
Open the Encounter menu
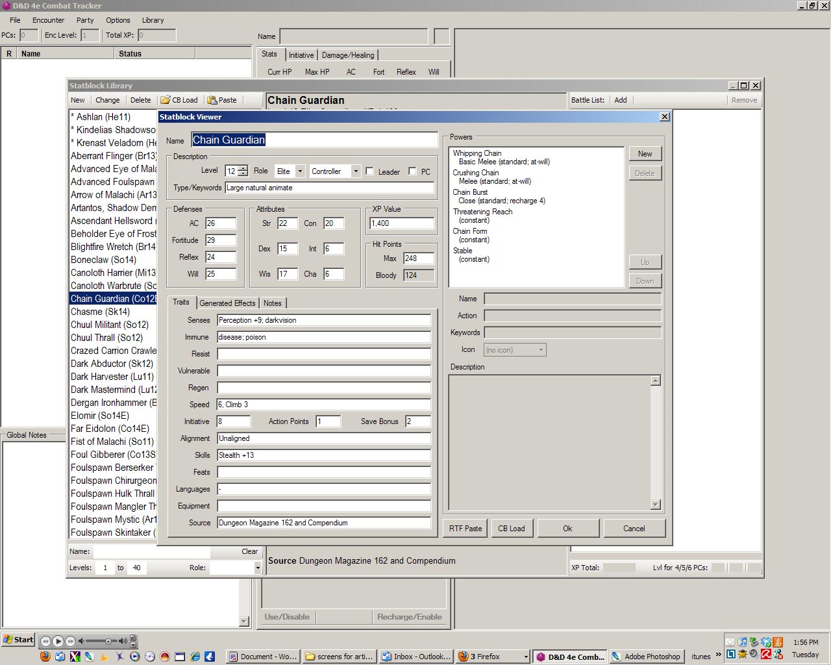coord(49,20)
